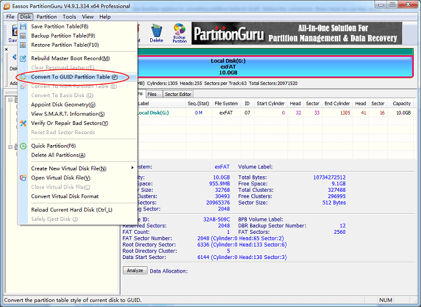The image size is (421, 307).
Task: Click the Open Virtual Disk File icon
Action: pos(23,178)
